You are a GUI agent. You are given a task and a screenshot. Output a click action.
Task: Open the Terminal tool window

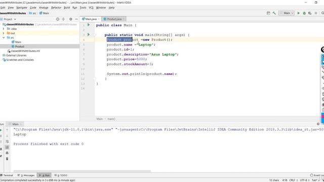[x=7, y=175]
